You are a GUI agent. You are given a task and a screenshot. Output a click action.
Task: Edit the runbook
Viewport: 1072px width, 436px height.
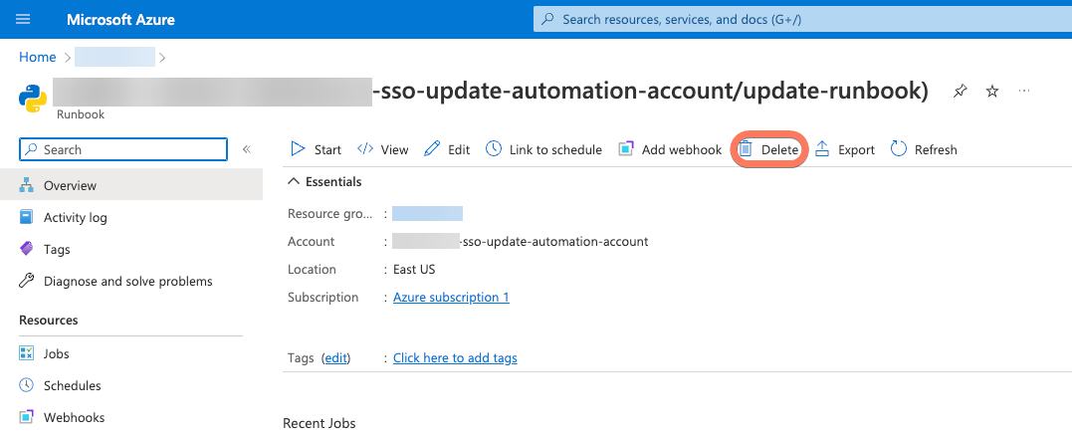click(x=447, y=149)
